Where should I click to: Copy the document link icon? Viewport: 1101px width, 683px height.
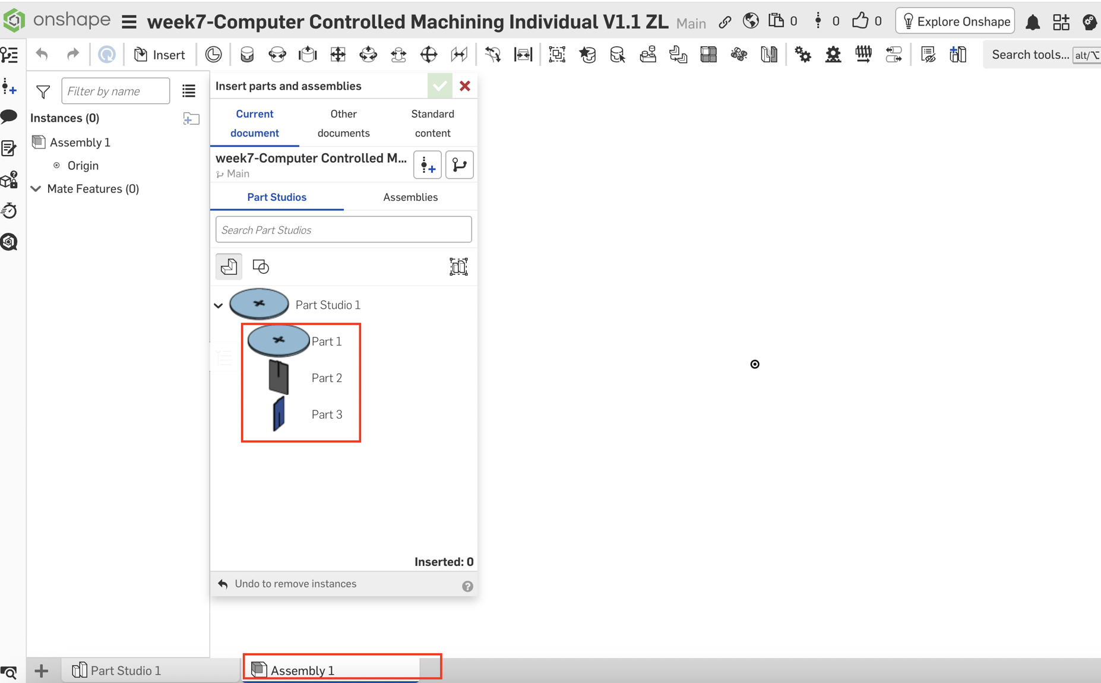click(x=725, y=22)
